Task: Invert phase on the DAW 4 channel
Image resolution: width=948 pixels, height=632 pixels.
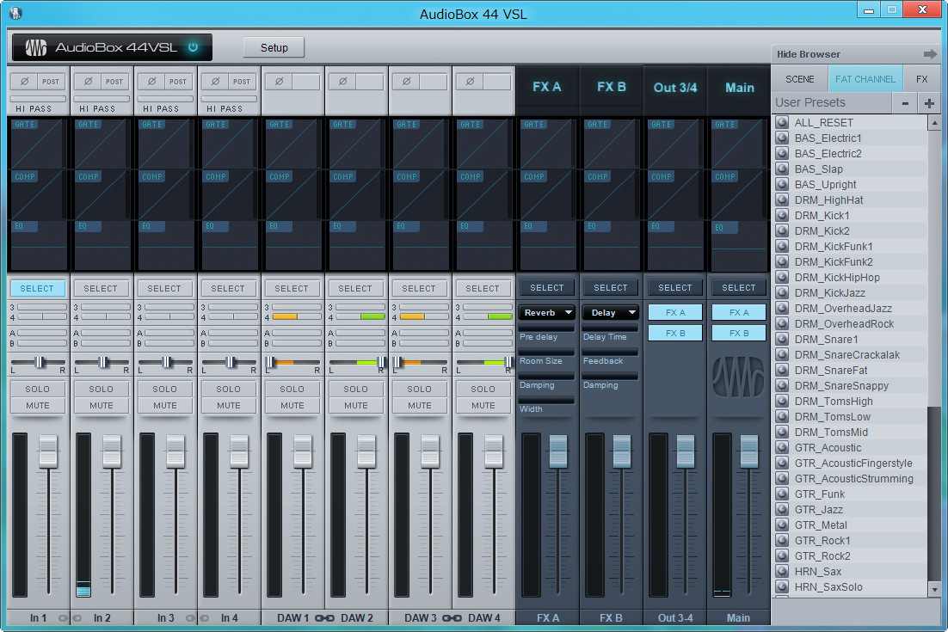Action: point(470,82)
